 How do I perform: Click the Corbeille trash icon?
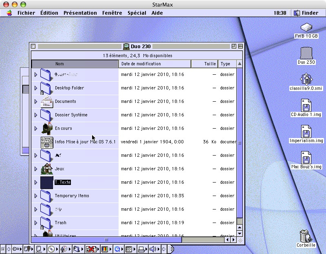pos(305,236)
